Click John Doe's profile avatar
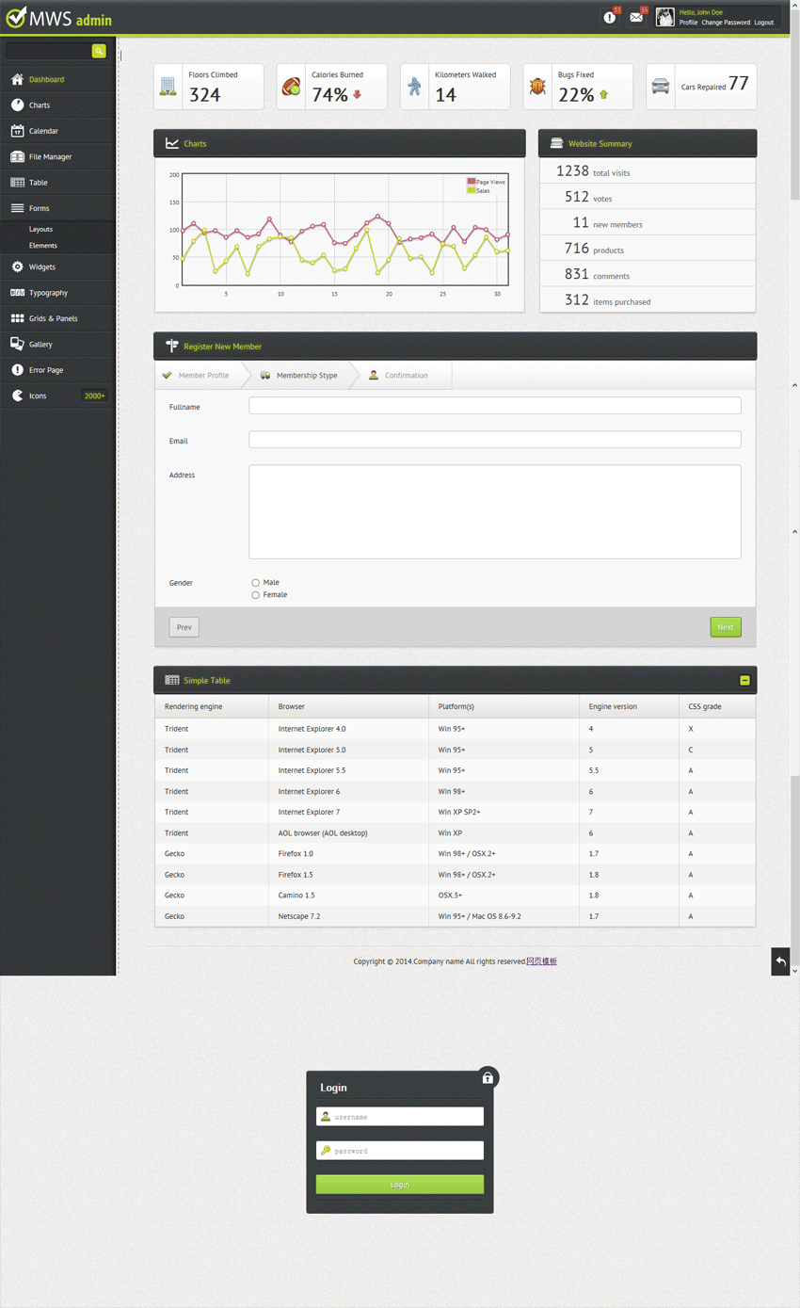Screen dimensions: 800x1308 665,17
